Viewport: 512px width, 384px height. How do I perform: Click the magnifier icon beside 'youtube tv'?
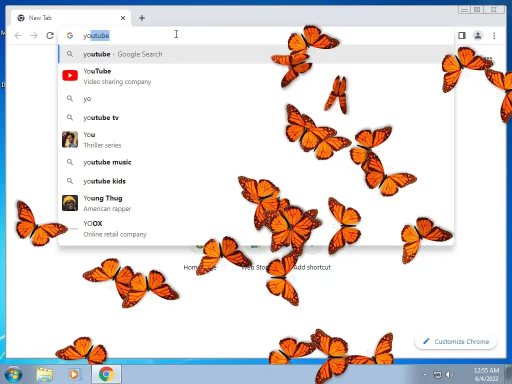(x=70, y=117)
